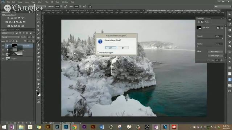The image size is (232, 130).
Task: Open the Image menu
Action: [20, 2]
